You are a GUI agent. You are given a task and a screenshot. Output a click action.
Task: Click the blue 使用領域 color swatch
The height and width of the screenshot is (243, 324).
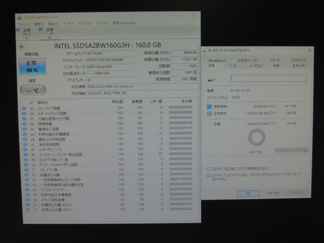click(x=209, y=107)
